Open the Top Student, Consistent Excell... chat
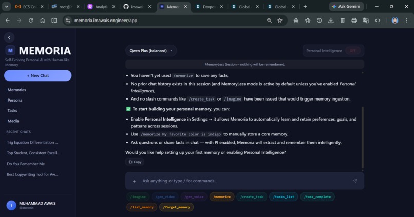This screenshot has height=217, width=414. coord(33,153)
